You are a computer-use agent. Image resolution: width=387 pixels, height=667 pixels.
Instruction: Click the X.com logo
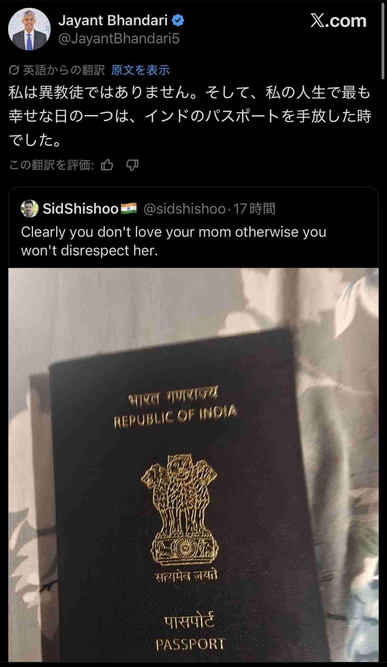click(338, 21)
